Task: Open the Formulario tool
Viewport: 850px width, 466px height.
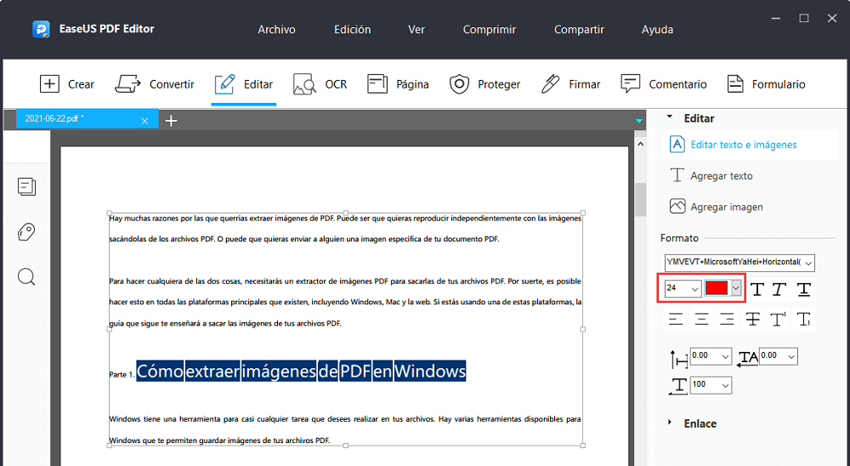Action: (x=766, y=84)
